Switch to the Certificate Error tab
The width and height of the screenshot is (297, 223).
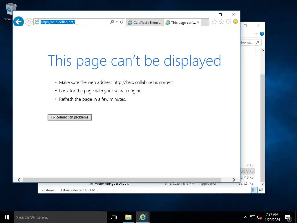tap(145, 23)
